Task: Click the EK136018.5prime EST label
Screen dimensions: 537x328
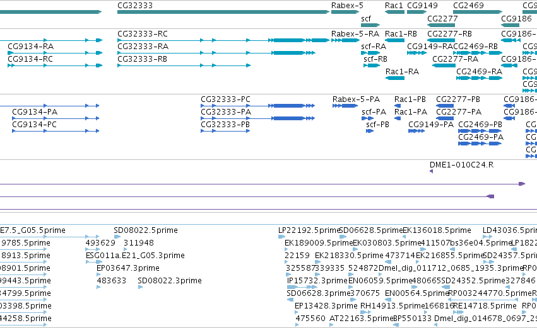Action: 437,230
